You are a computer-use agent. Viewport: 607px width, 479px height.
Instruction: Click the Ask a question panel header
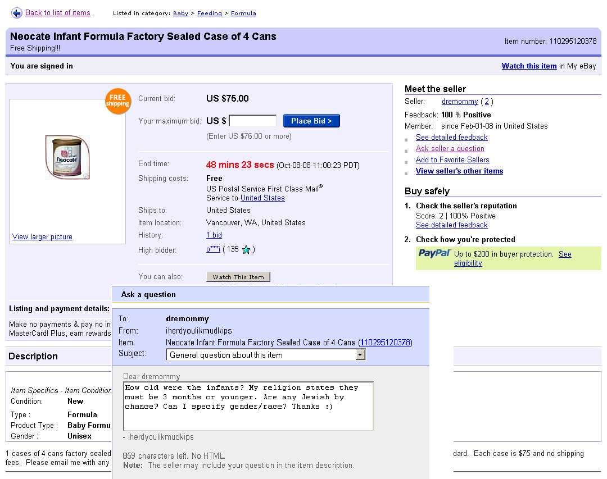(x=270, y=294)
